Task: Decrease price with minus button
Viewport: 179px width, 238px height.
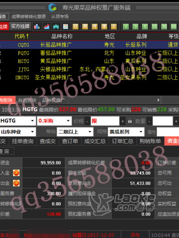Action: [87, 121]
